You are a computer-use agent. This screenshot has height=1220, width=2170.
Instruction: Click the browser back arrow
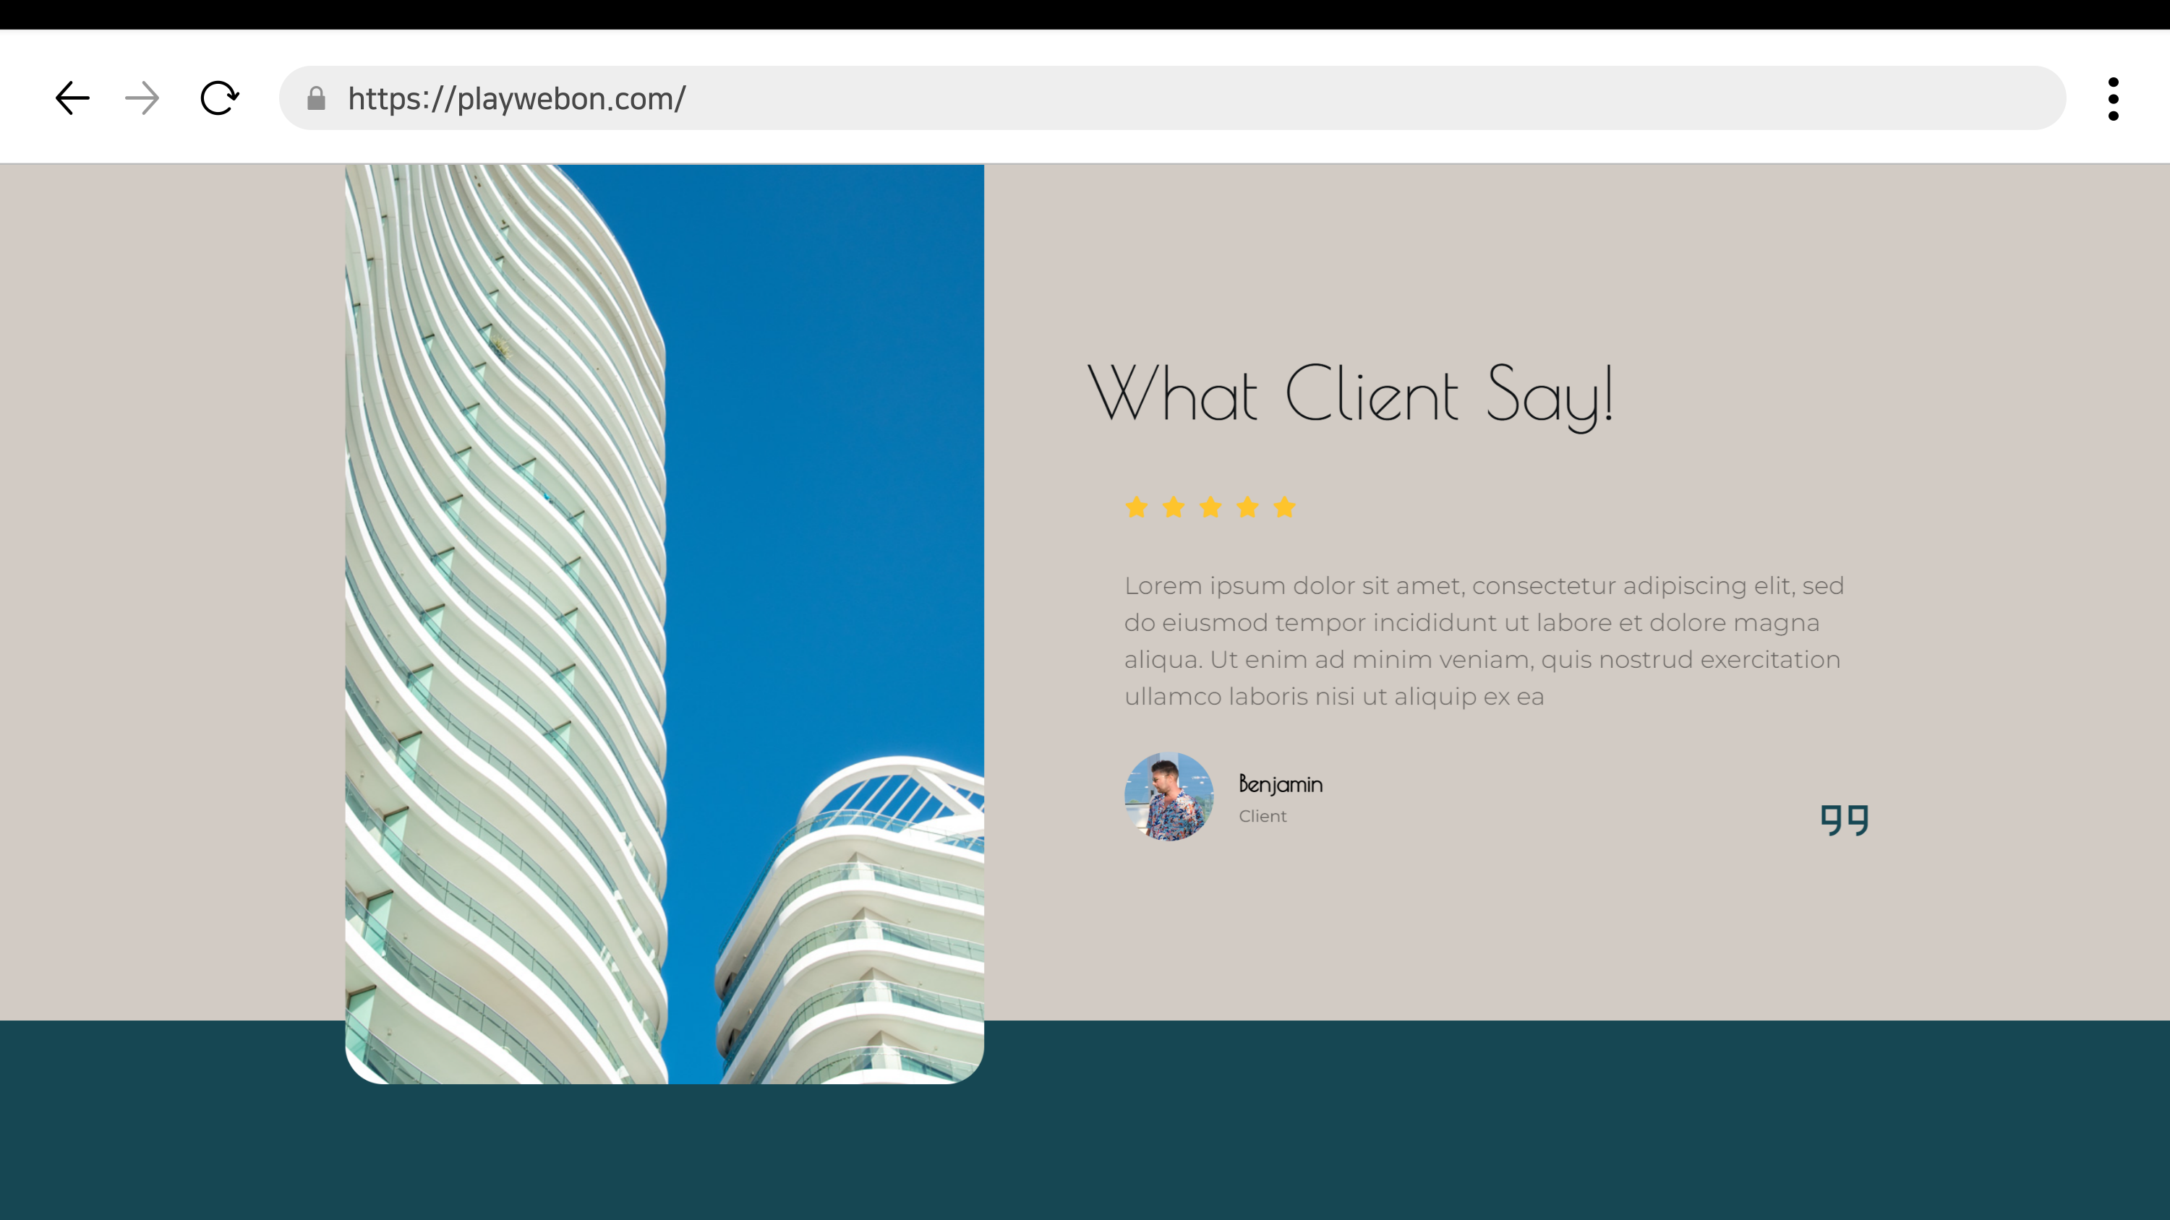72,98
